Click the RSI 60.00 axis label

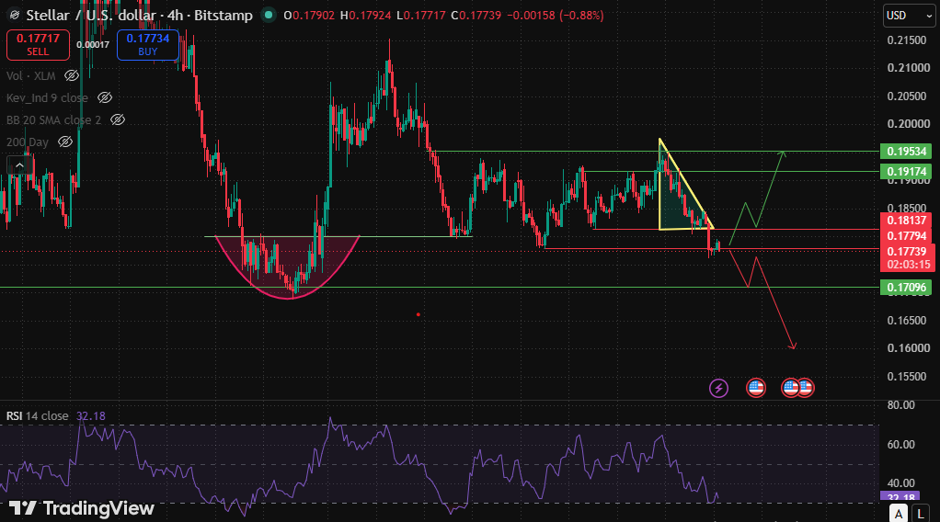[900, 445]
